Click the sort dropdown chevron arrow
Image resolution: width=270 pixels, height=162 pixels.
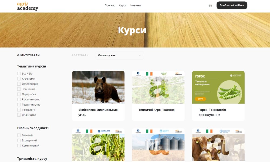(x=140, y=55)
